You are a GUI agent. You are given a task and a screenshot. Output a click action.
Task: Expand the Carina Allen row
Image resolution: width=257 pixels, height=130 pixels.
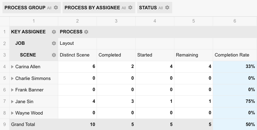(12, 67)
